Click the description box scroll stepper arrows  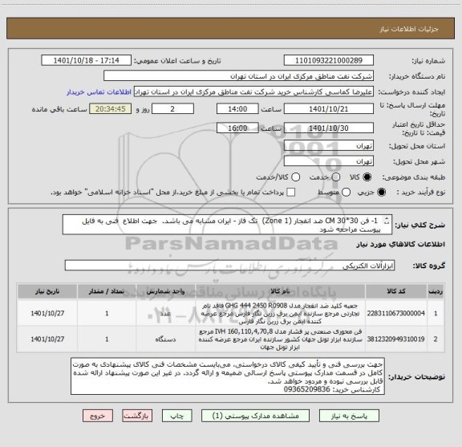pos(387,221)
